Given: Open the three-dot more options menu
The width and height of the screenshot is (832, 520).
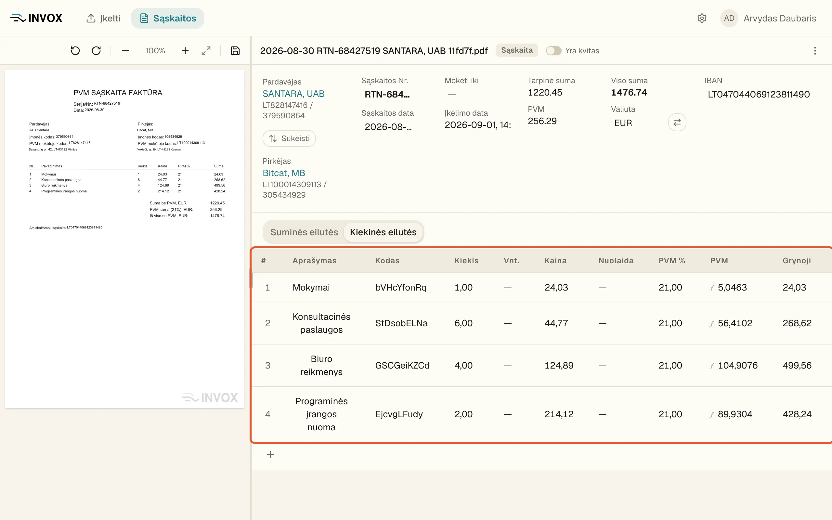Looking at the screenshot, I should coord(815,51).
